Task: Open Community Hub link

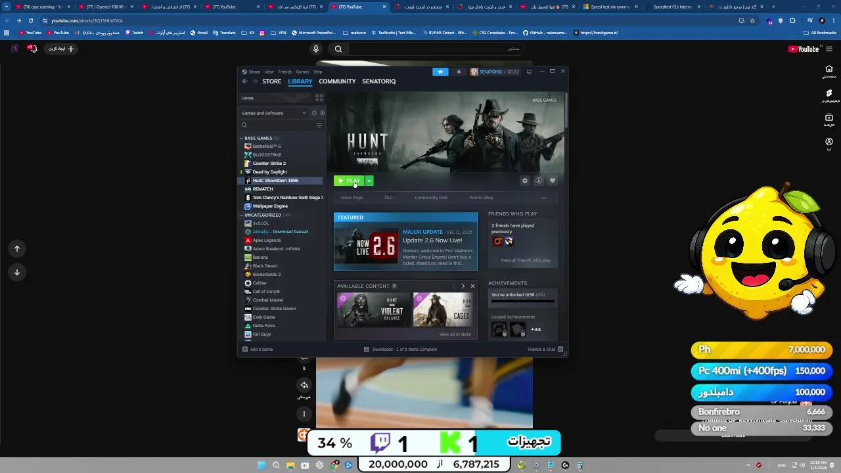Action: click(x=431, y=198)
